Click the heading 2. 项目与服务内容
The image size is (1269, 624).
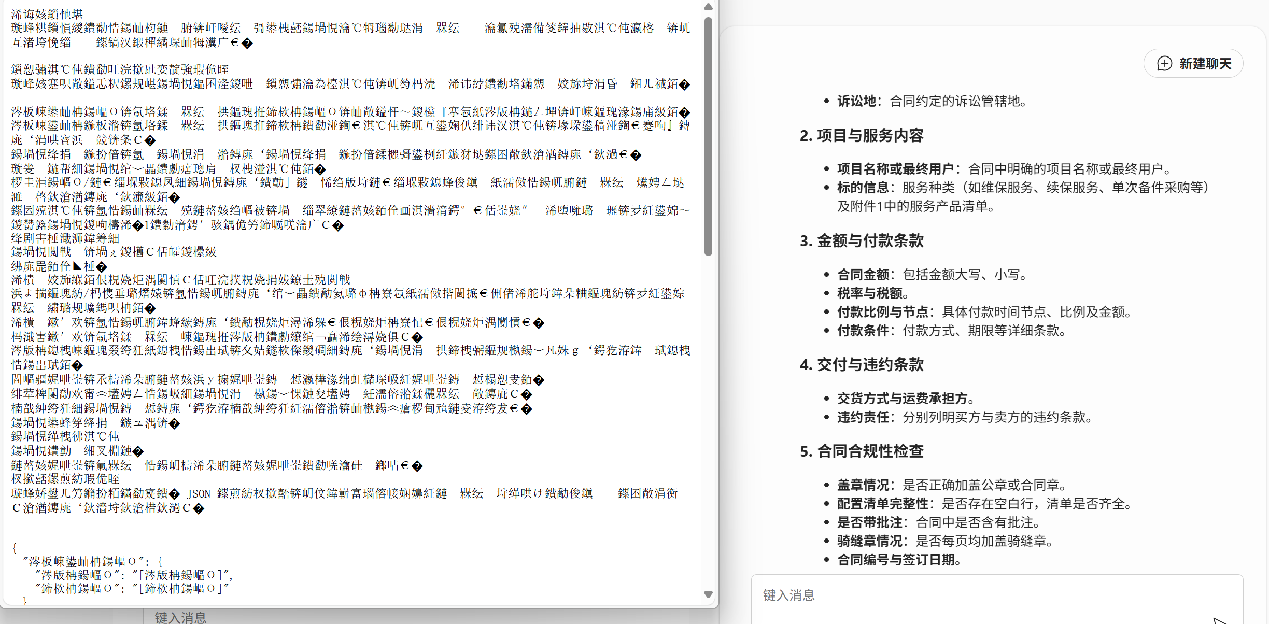[862, 136]
